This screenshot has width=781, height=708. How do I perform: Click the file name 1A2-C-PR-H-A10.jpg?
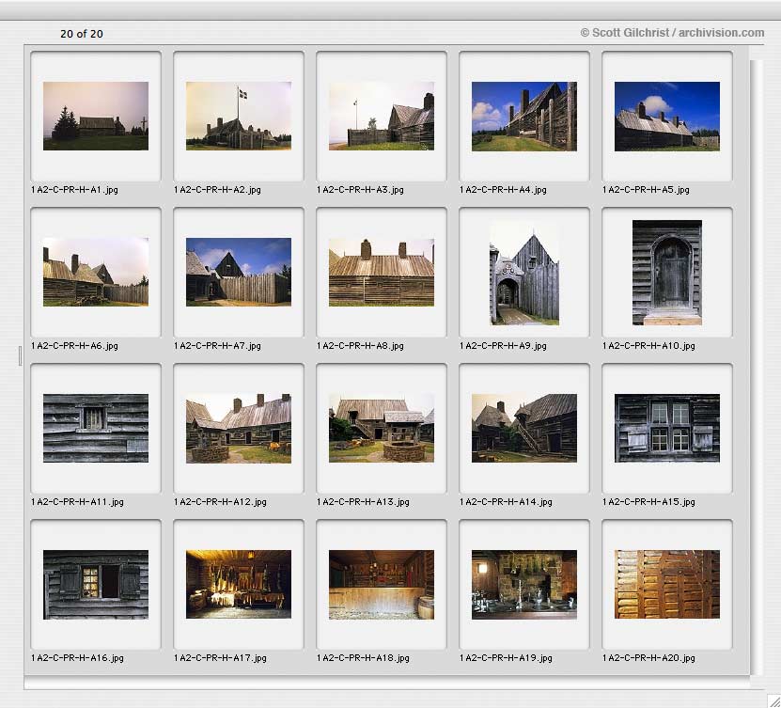[x=649, y=346]
